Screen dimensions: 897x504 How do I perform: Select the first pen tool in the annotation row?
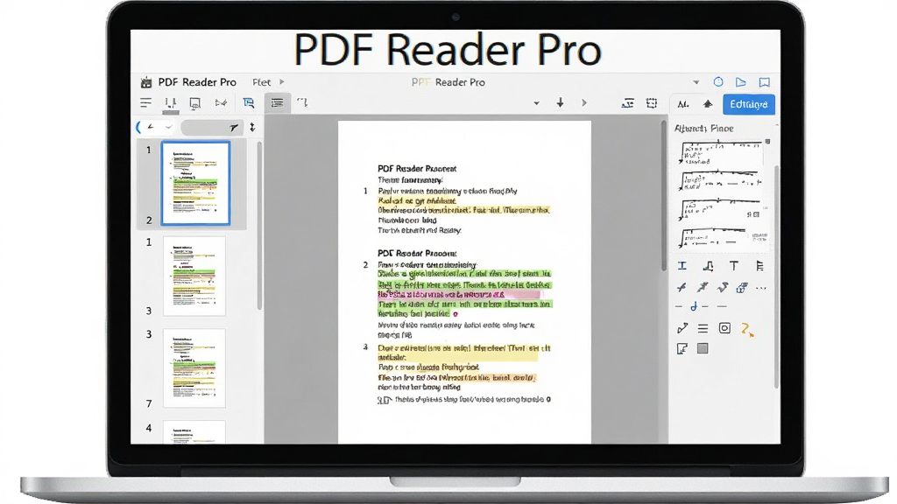coord(682,287)
